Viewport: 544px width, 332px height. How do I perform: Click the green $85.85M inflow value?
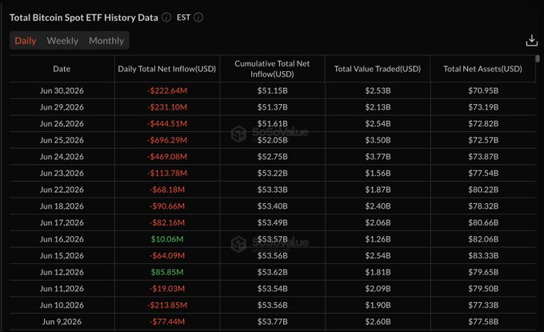pos(167,272)
